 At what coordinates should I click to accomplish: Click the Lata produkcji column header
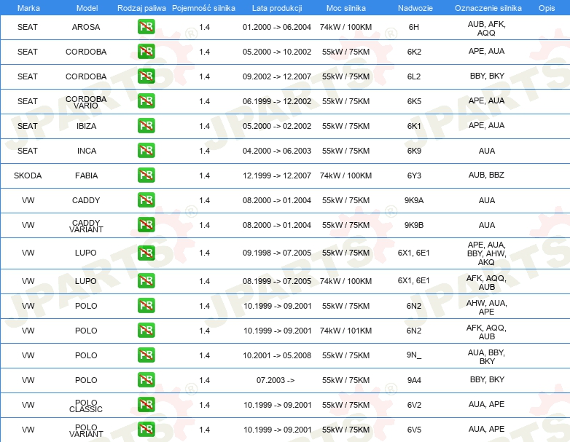[x=277, y=8]
